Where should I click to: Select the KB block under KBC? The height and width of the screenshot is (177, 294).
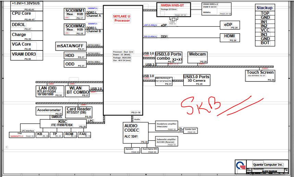point(42,135)
